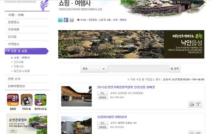Select 전통시장 submenu item
212x134 pixels.
point(18,66)
